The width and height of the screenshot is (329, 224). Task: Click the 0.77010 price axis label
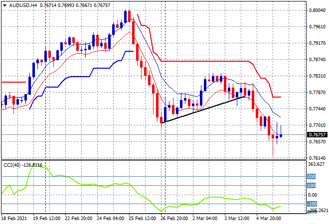[317, 125]
